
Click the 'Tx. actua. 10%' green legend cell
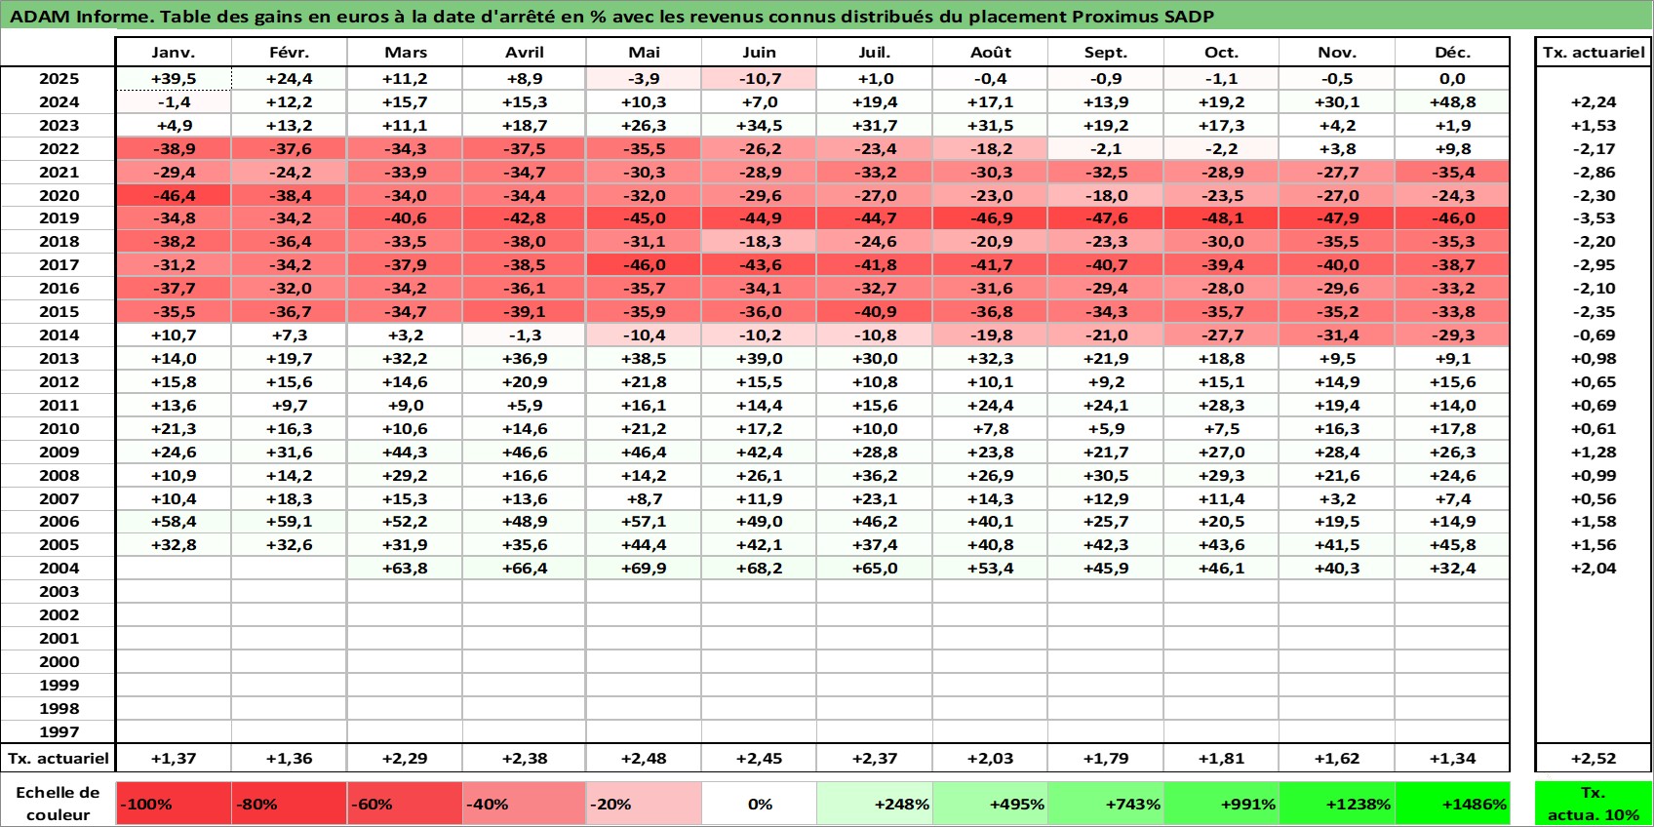tap(1594, 804)
